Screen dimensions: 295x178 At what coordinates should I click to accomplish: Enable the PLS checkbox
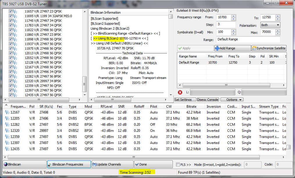tap(177, 164)
